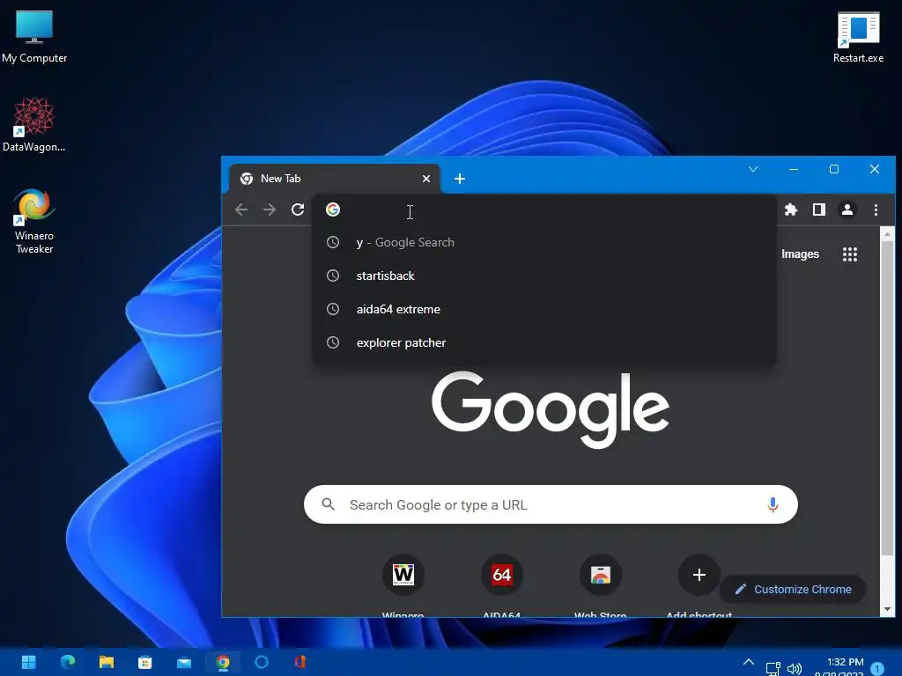The height and width of the screenshot is (676, 902).
Task: Toggle Chrome's side panel icon
Action: coord(818,209)
